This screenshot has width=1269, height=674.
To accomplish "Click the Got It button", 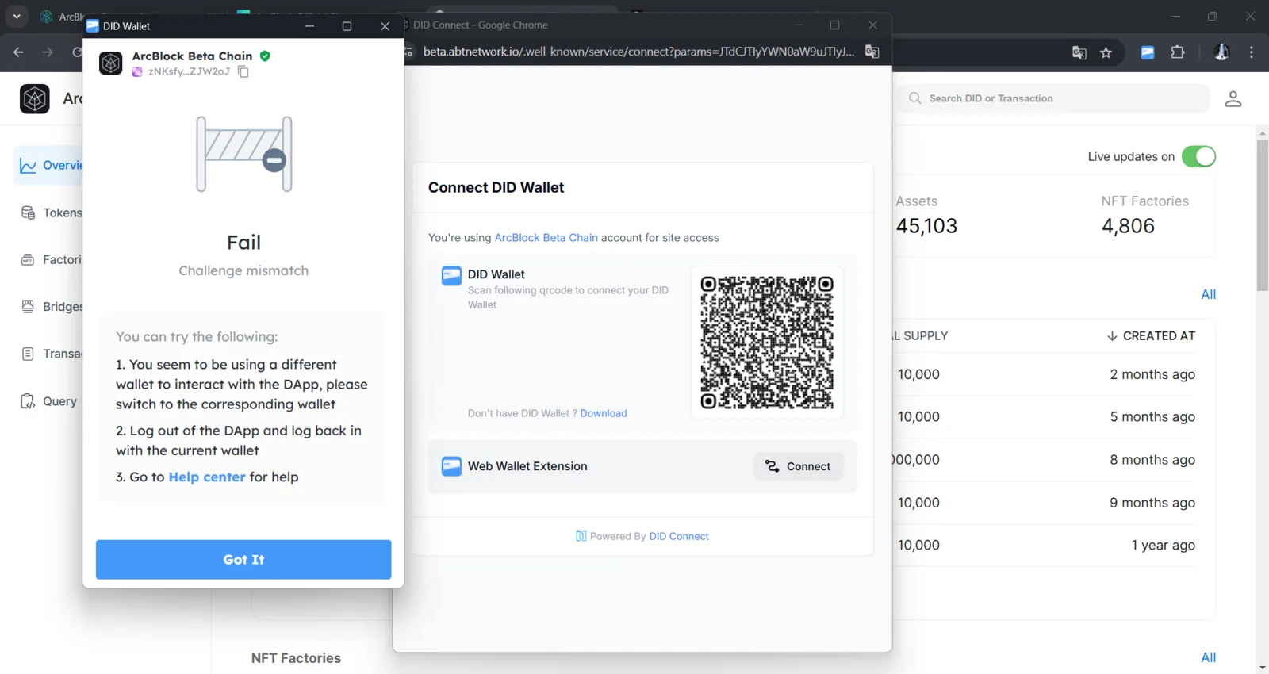I will tap(243, 560).
